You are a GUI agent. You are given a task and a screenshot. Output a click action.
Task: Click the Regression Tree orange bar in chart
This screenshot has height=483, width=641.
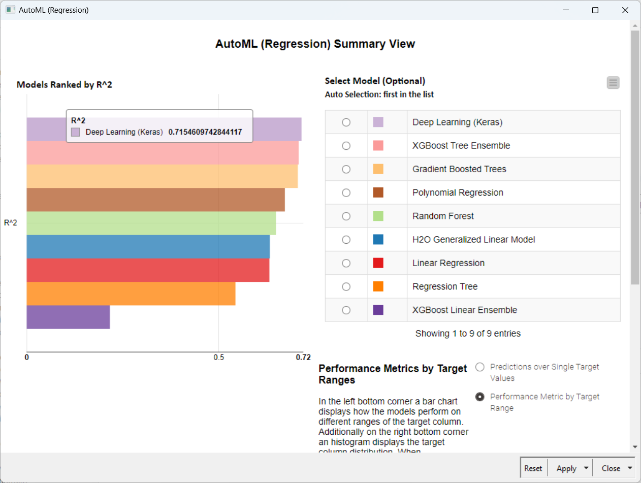pos(131,294)
